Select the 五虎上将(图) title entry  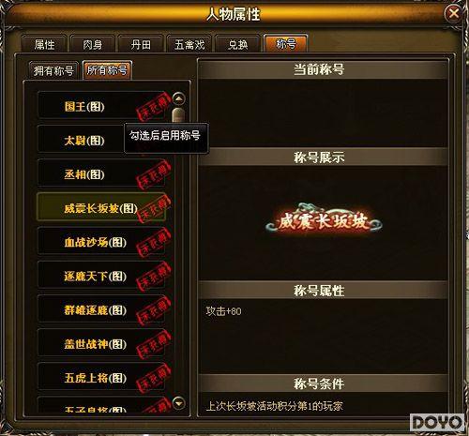click(x=100, y=377)
